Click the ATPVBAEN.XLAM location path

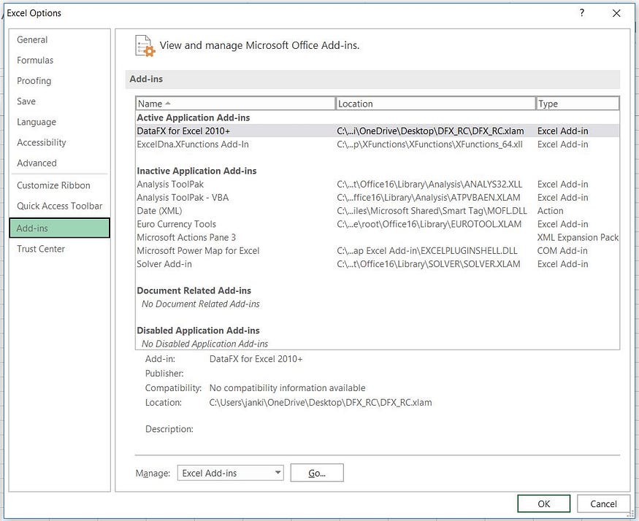pyautogui.click(x=428, y=198)
